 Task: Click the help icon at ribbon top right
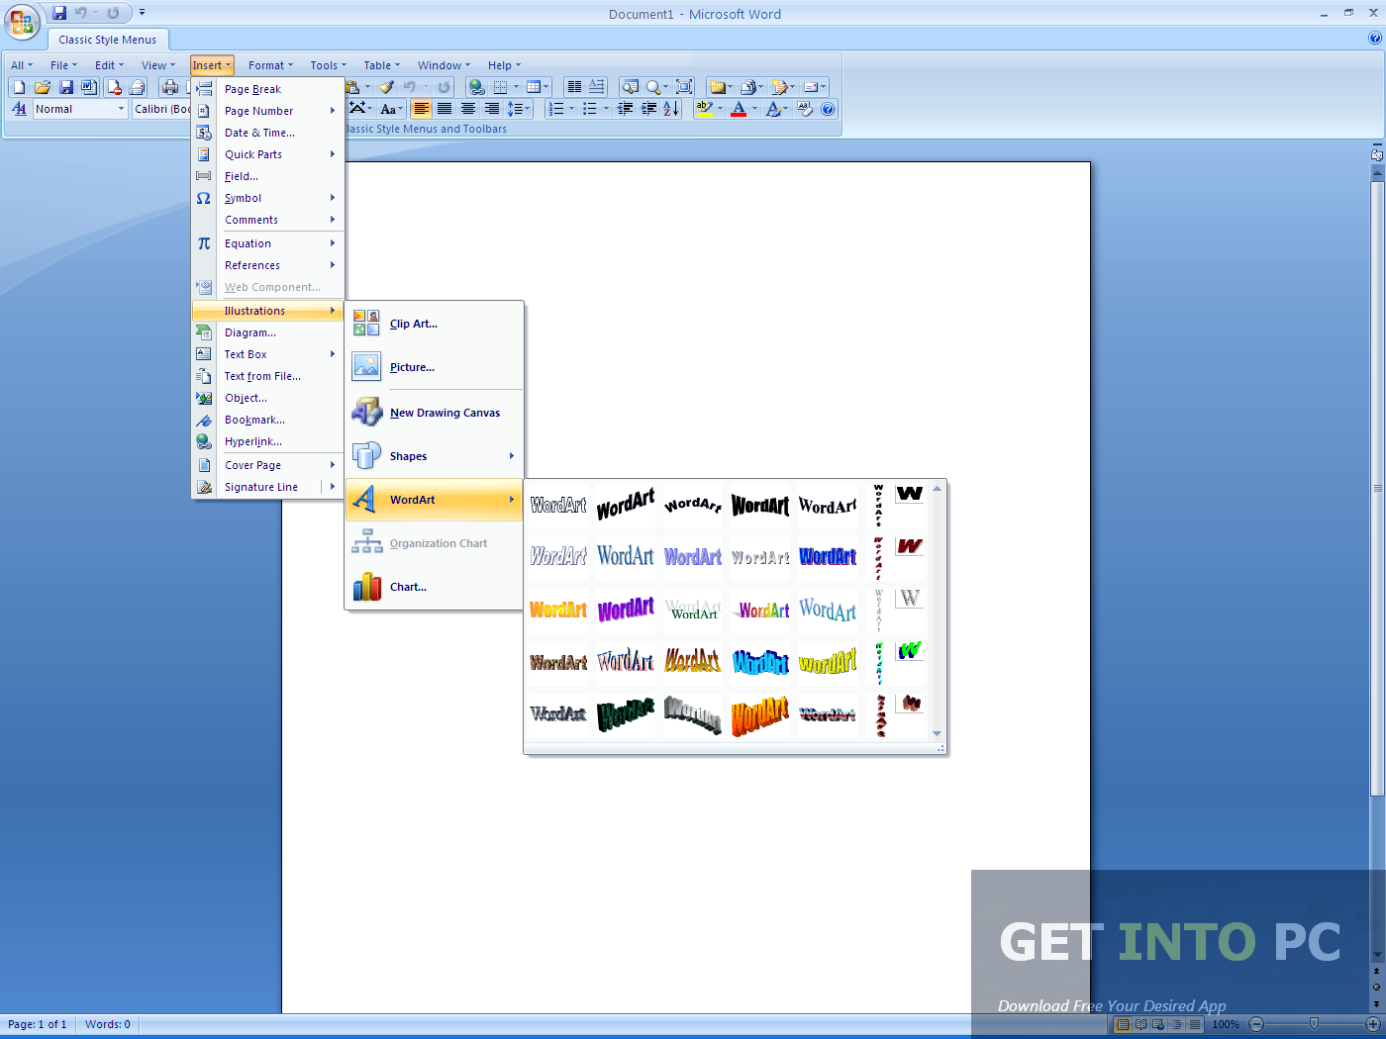point(1374,38)
